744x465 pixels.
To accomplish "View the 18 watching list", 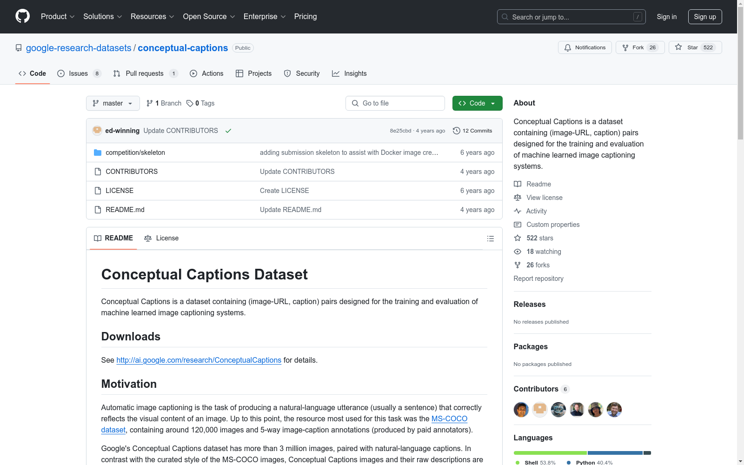I will click(538, 252).
